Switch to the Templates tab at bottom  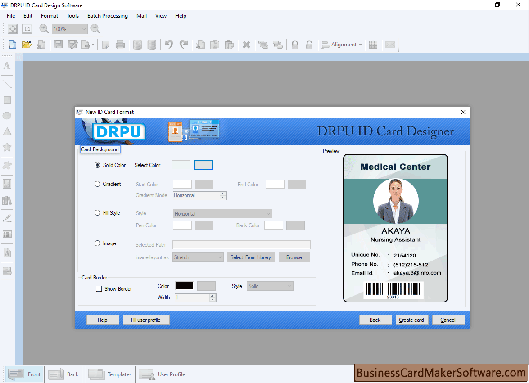(x=110, y=374)
